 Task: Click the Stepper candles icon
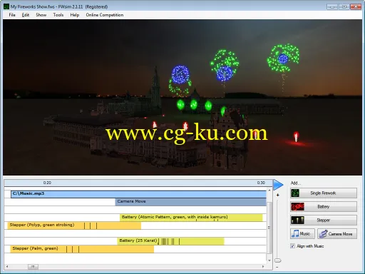tap(297, 220)
